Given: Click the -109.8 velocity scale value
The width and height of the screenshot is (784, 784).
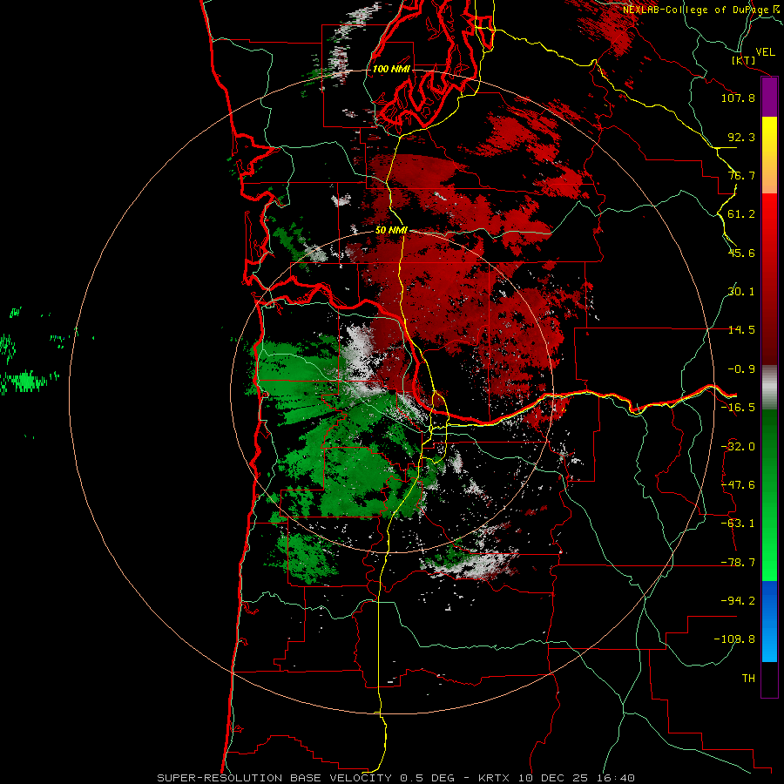Looking at the screenshot, I should [735, 639].
